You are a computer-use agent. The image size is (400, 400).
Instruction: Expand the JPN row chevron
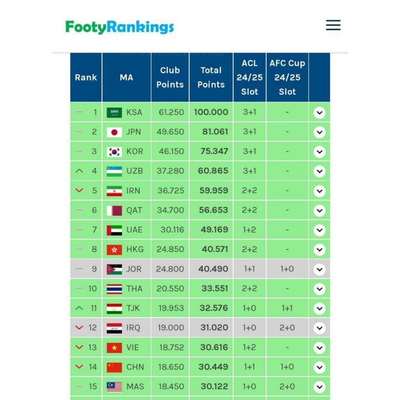319,132
